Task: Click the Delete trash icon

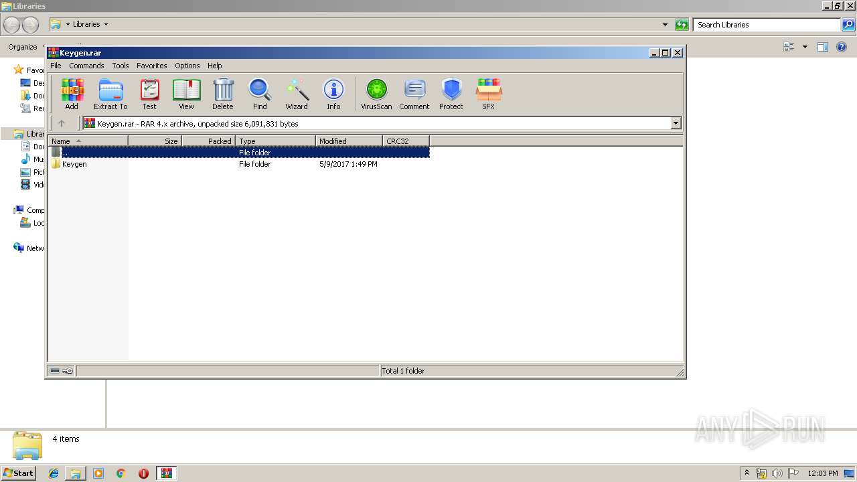Action: (x=223, y=94)
